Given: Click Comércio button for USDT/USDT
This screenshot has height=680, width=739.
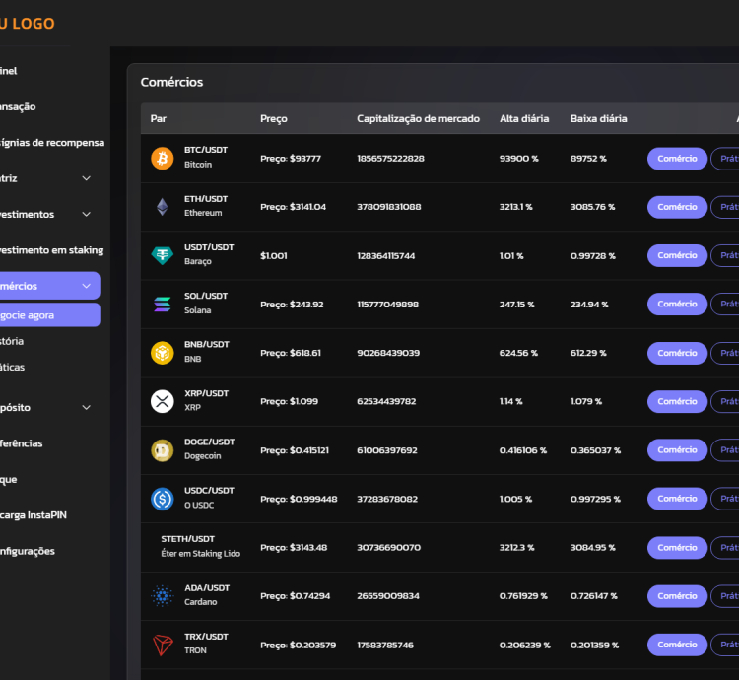Looking at the screenshot, I should (x=677, y=255).
